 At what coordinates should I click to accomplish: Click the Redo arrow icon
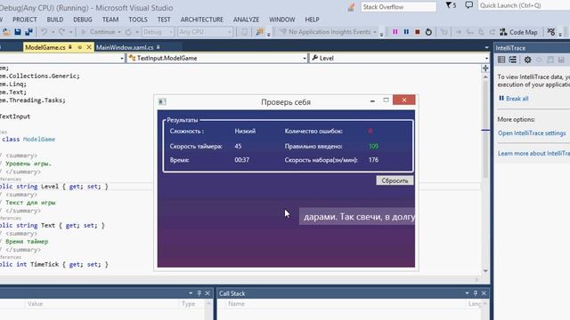(61, 32)
